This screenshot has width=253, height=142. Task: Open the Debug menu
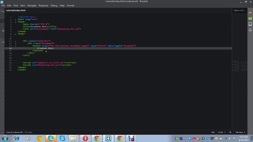(x=54, y=6)
